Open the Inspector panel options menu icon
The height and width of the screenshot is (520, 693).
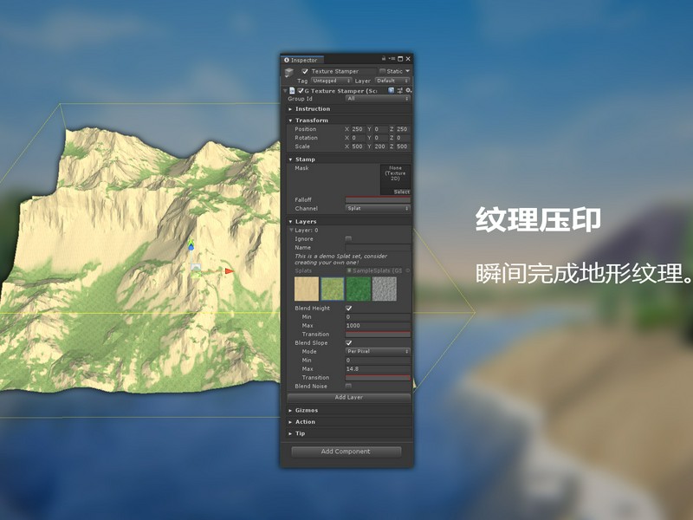[x=392, y=59]
